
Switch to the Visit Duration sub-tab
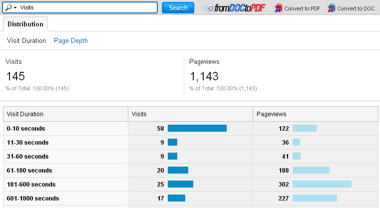pyautogui.click(x=26, y=41)
